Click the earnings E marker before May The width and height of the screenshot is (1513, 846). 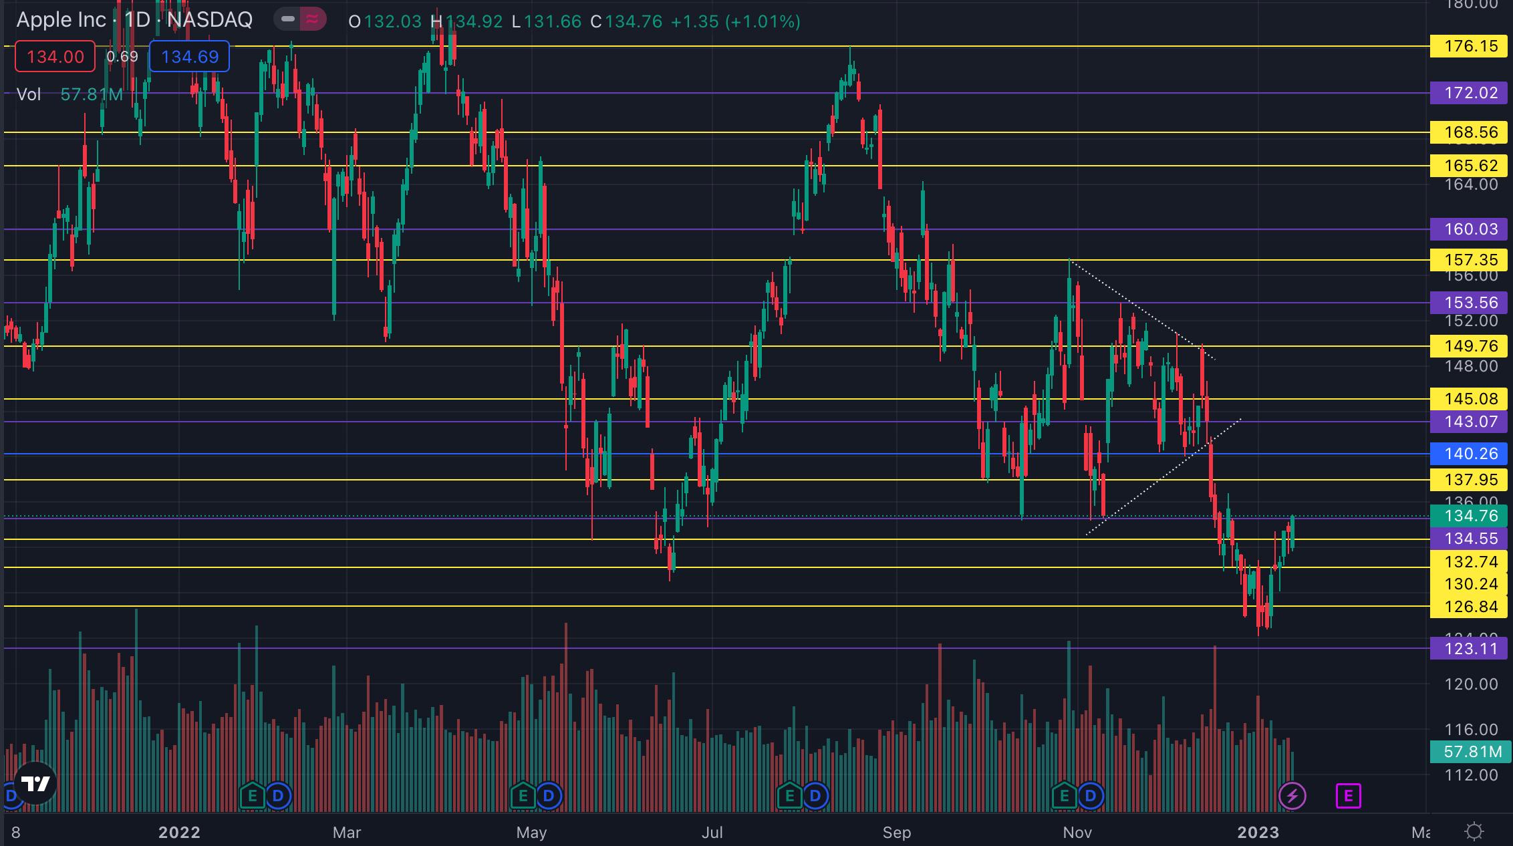[x=523, y=796]
